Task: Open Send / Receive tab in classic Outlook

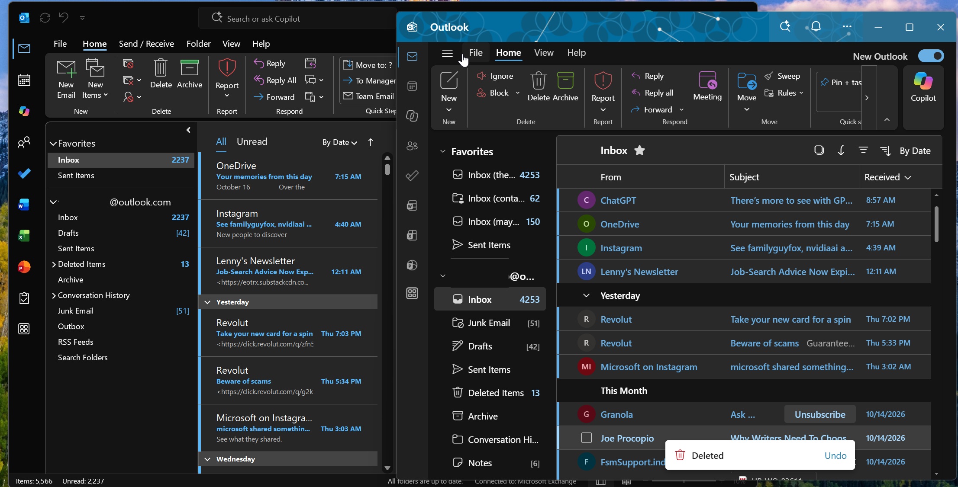Action: point(146,44)
